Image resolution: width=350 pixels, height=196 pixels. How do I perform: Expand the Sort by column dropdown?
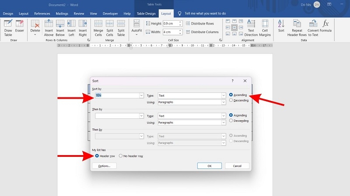click(x=141, y=95)
